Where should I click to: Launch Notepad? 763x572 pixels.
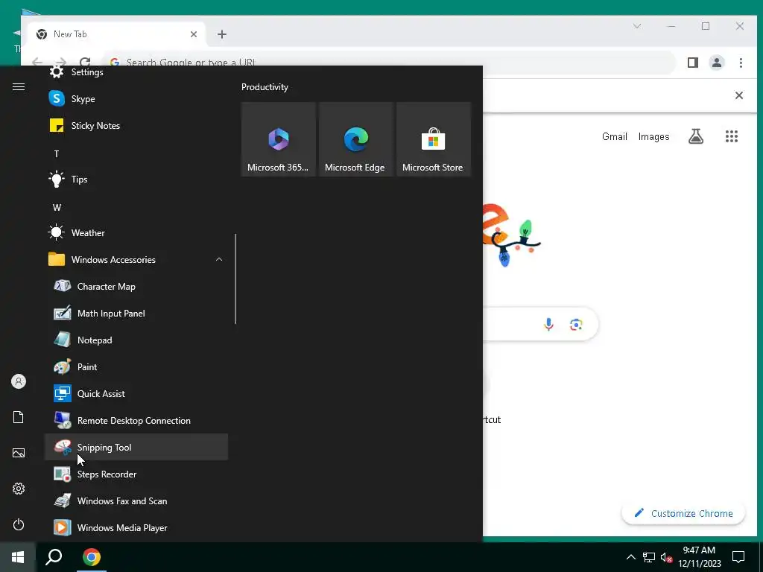(x=136, y=340)
